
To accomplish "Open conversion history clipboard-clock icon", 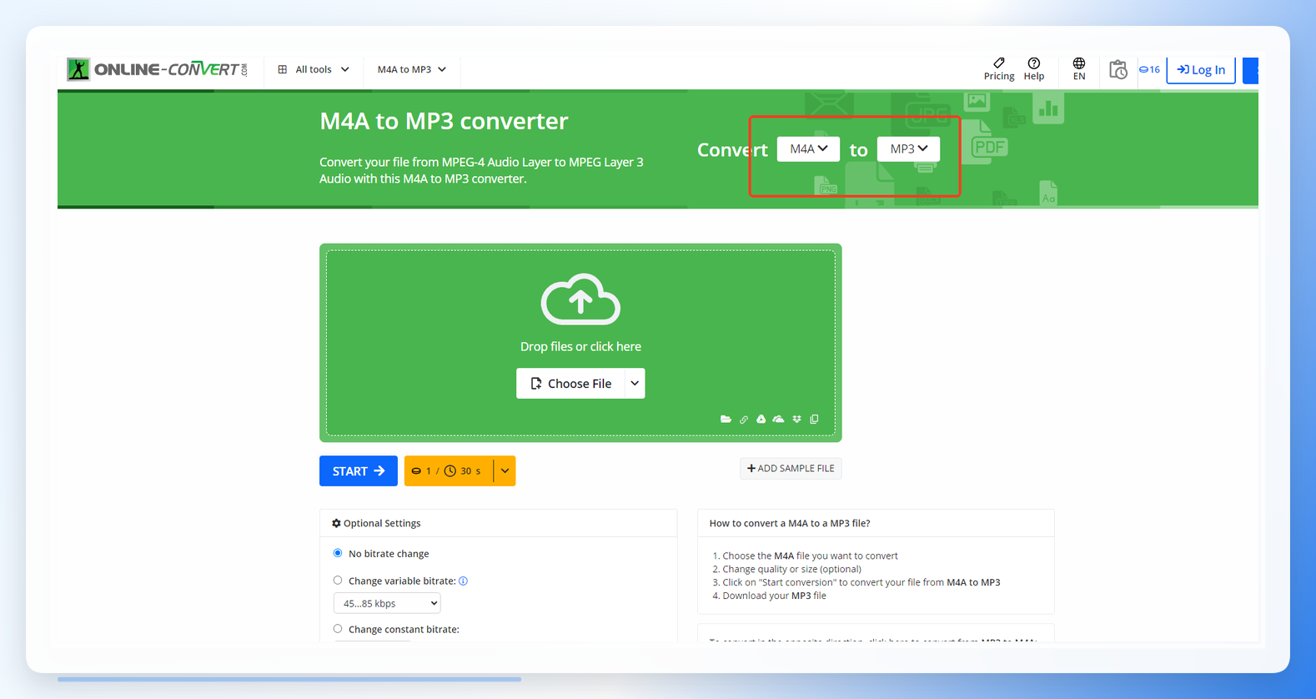I will point(1118,70).
